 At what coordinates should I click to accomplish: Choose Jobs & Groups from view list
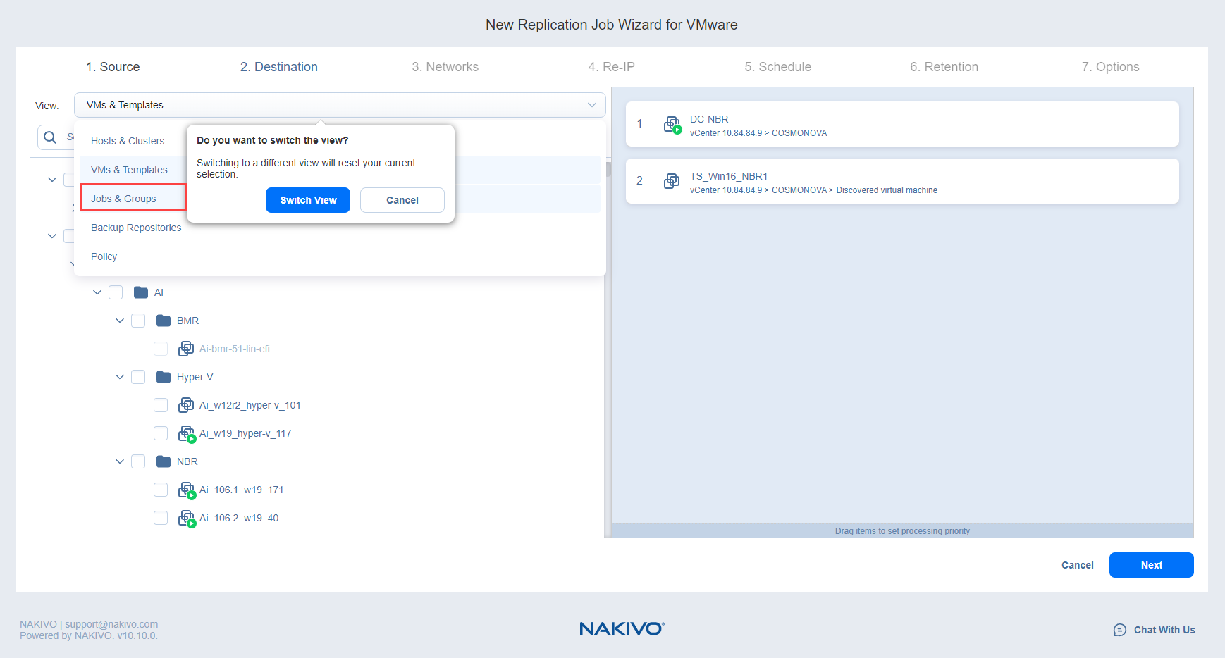point(124,199)
